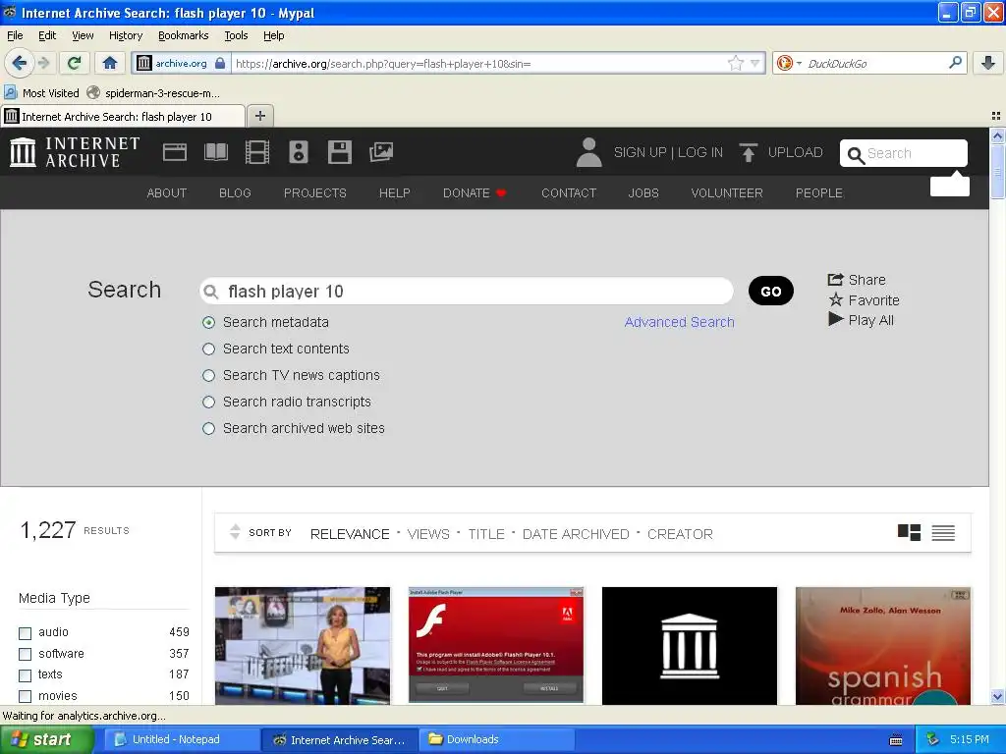Open the Edit menu
This screenshot has width=1006, height=754.
point(47,35)
